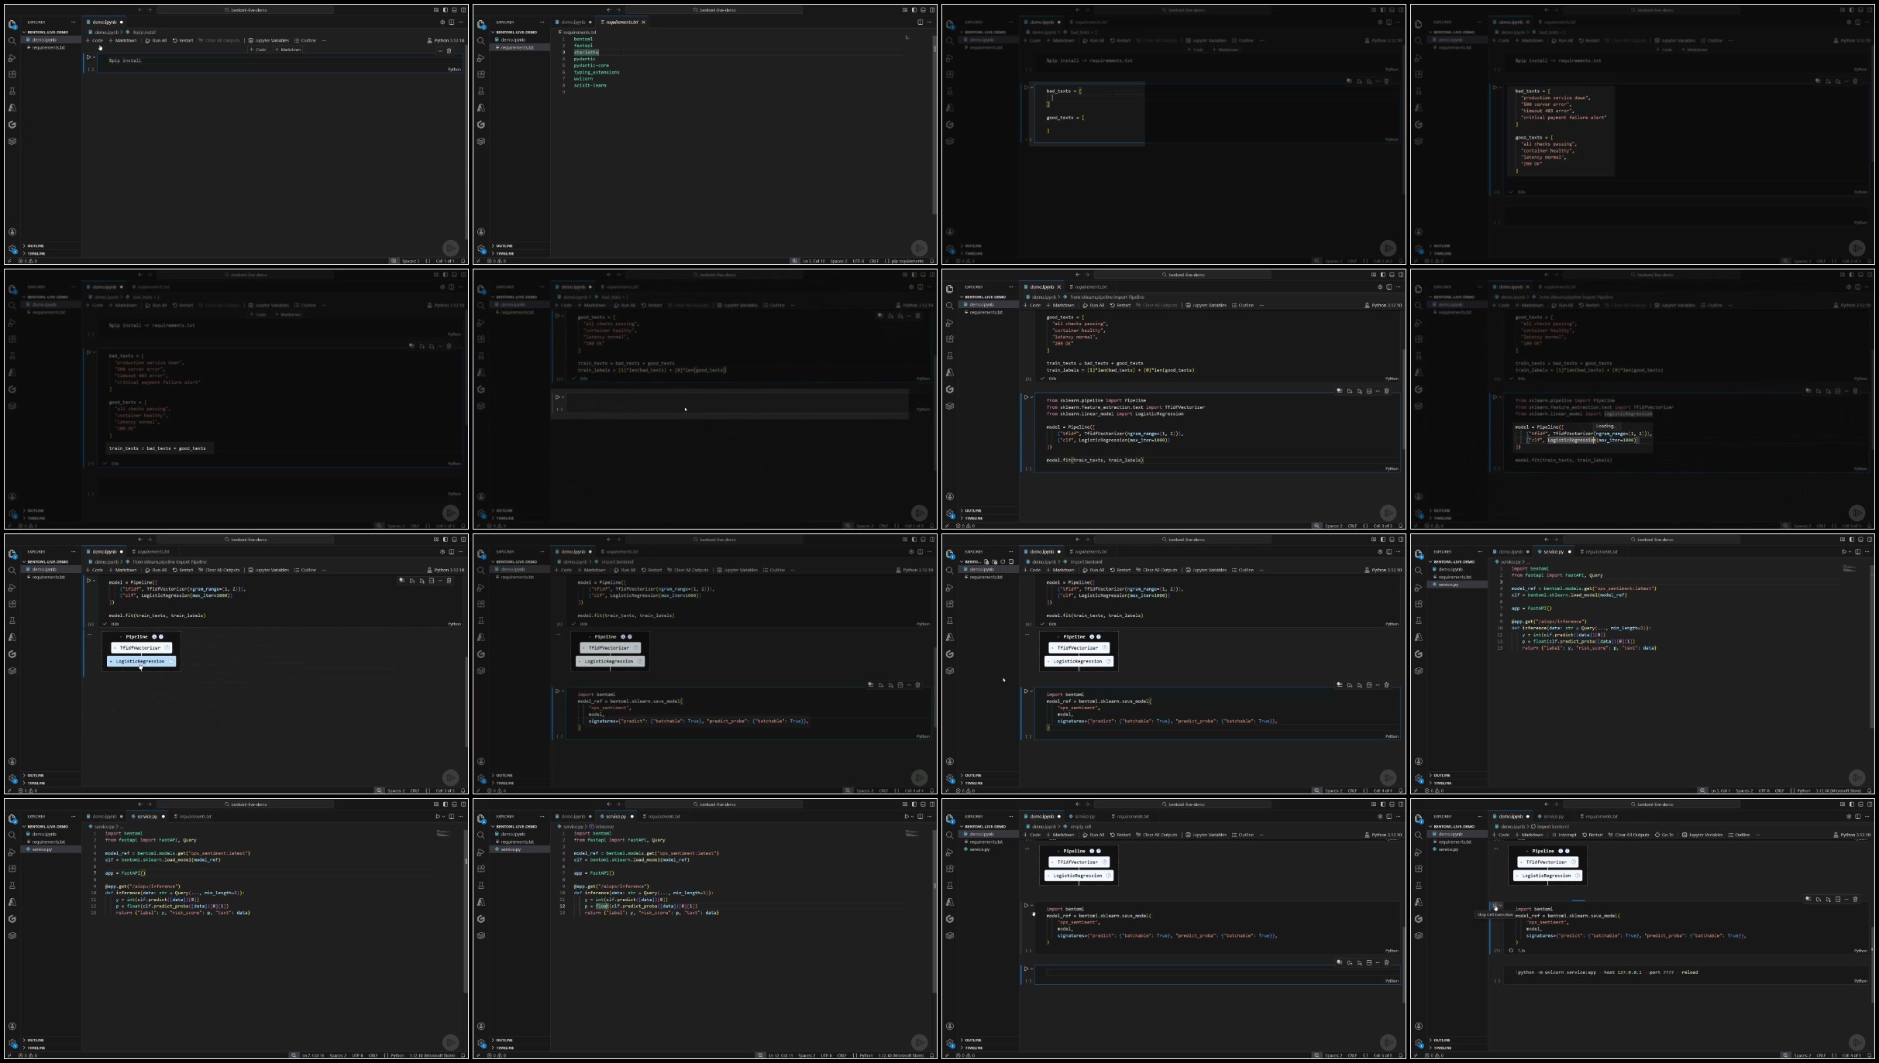Viewport: 1879px width, 1063px height.
Task: Open Search in activity bar beside open requirements.txt editor
Action: coord(480,40)
